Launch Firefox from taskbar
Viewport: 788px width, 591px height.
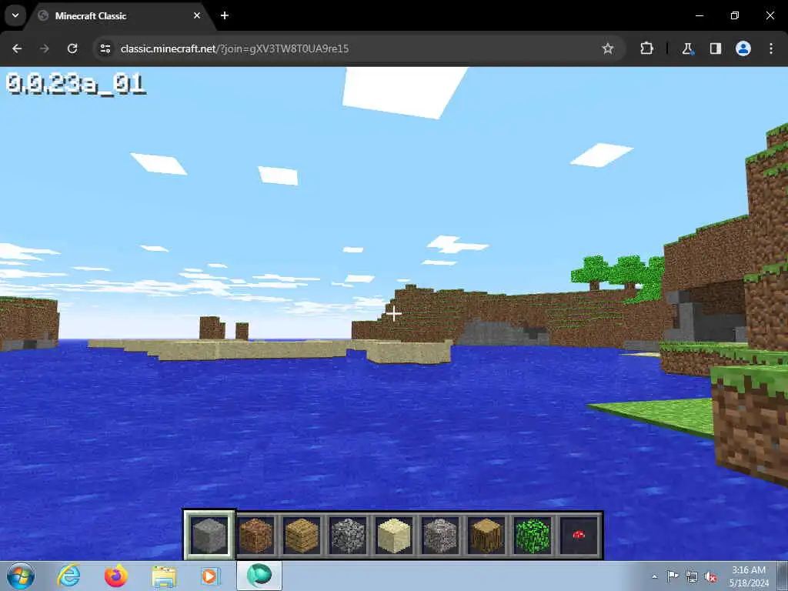click(x=115, y=576)
